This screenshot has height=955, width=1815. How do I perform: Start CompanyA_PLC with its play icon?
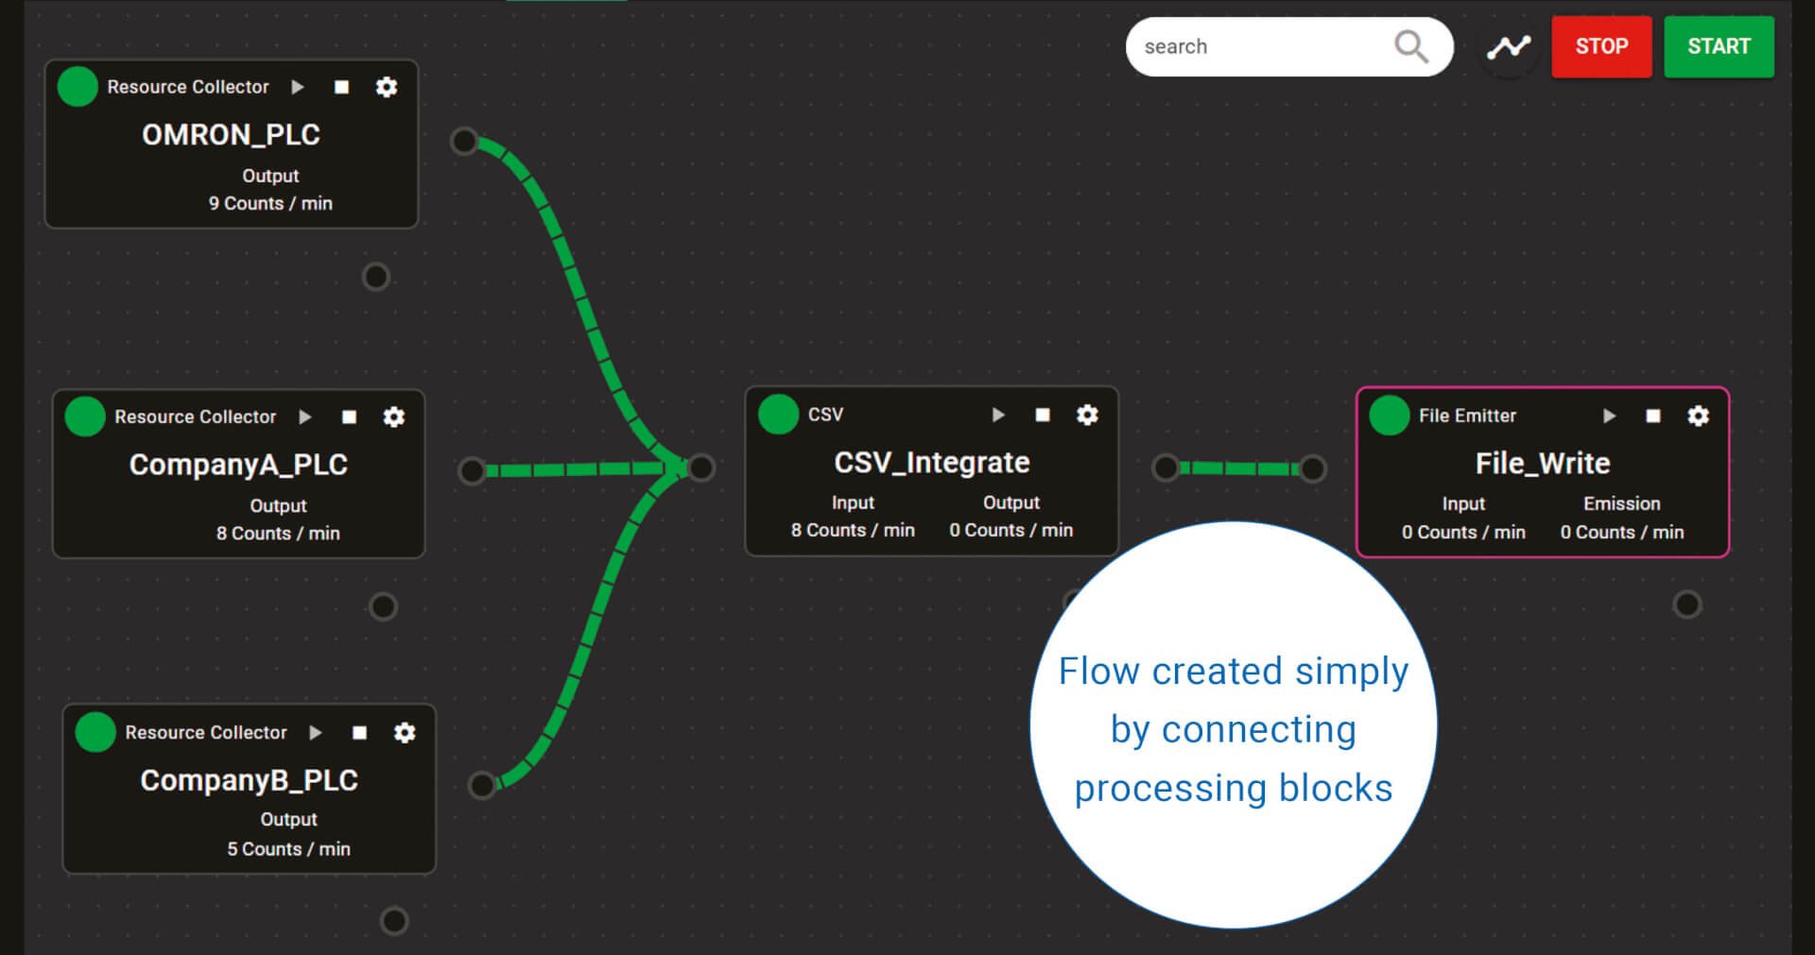click(x=304, y=417)
